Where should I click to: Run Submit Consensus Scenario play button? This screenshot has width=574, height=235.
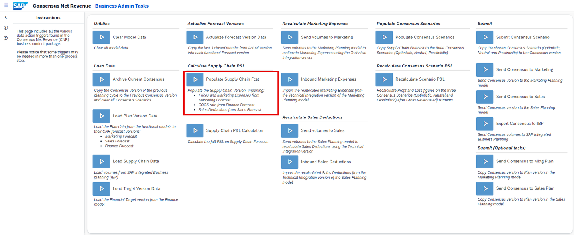coord(485,37)
